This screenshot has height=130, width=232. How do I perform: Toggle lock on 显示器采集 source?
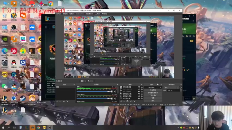coord(142,99)
